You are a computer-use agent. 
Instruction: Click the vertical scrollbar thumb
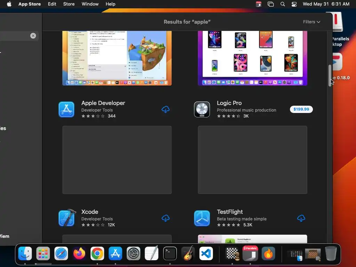pyautogui.click(x=330, y=75)
